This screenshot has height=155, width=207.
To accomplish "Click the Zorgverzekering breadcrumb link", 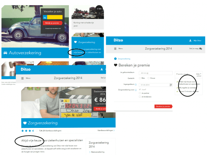I will (124, 59).
